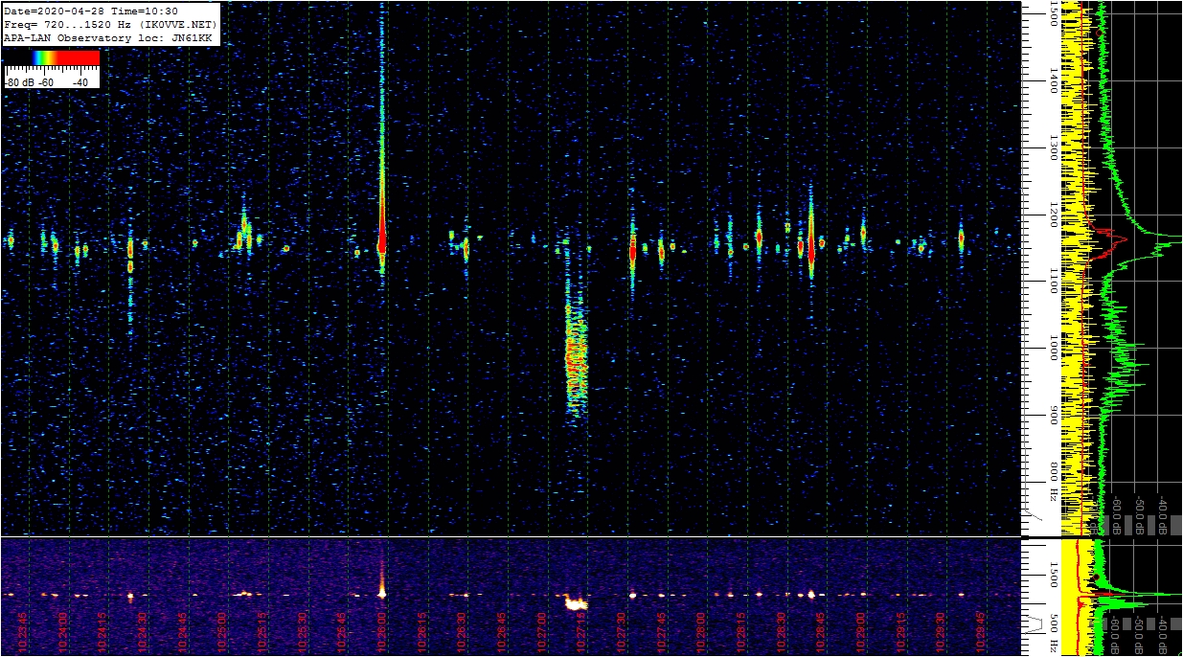1183x657 pixels.
Task: Click the broadband burst near 1000 Hz at 10:27:15
Action: tap(575, 359)
